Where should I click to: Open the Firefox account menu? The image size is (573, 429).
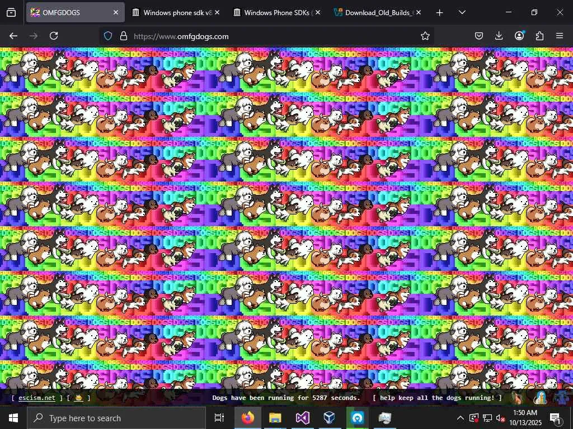(x=519, y=36)
